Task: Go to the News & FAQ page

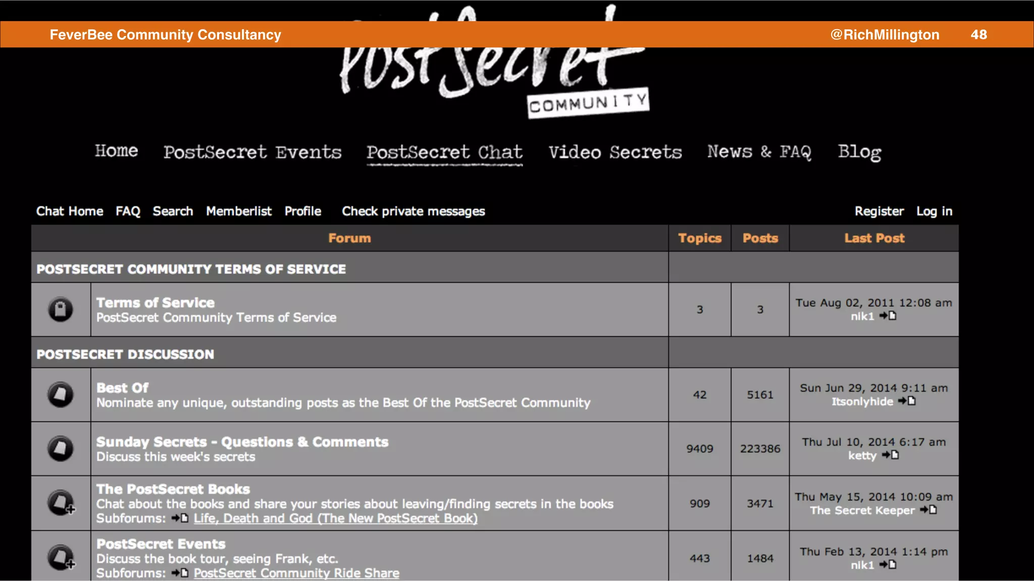Action: (x=759, y=152)
